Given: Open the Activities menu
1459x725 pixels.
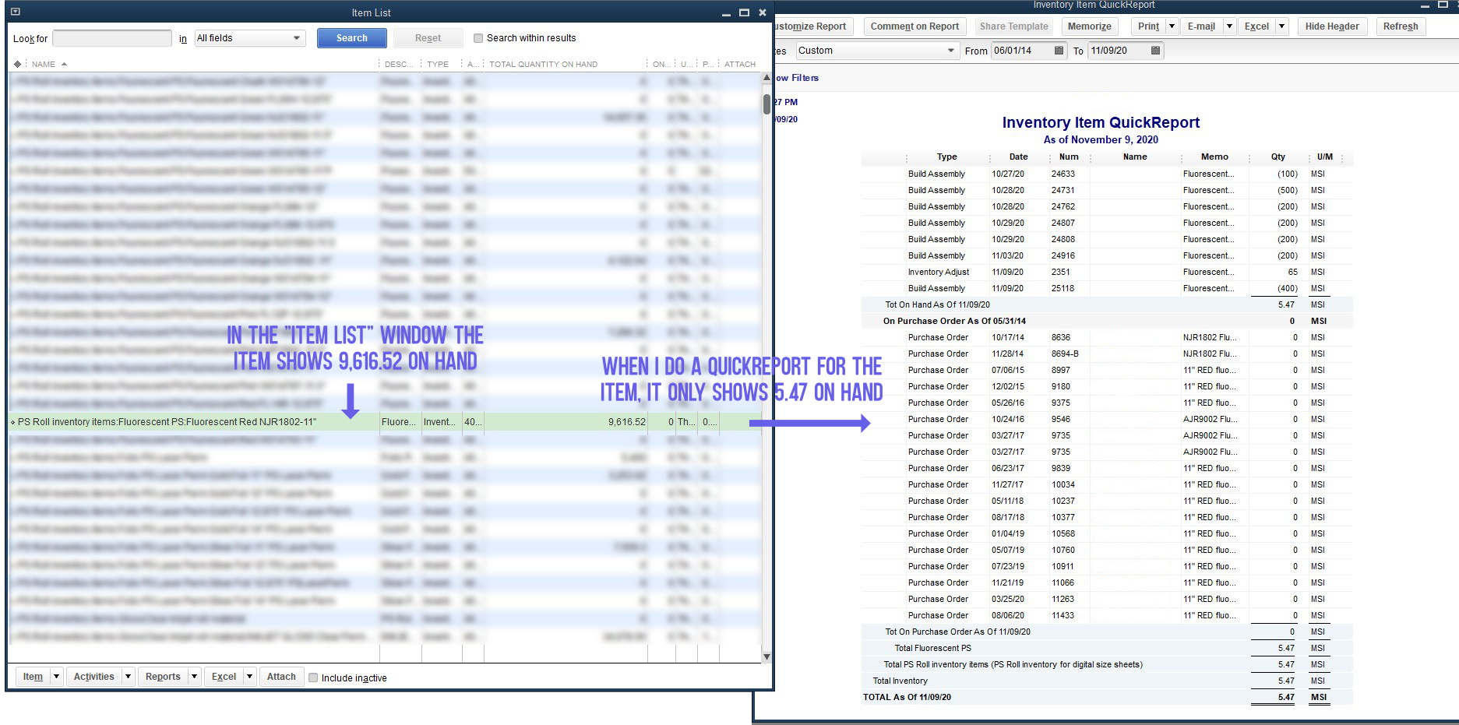Looking at the screenshot, I should (93, 676).
